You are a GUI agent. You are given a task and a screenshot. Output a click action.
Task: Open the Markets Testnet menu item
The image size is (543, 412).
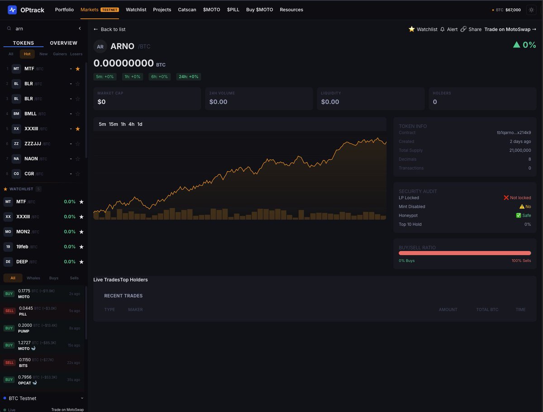click(x=100, y=10)
